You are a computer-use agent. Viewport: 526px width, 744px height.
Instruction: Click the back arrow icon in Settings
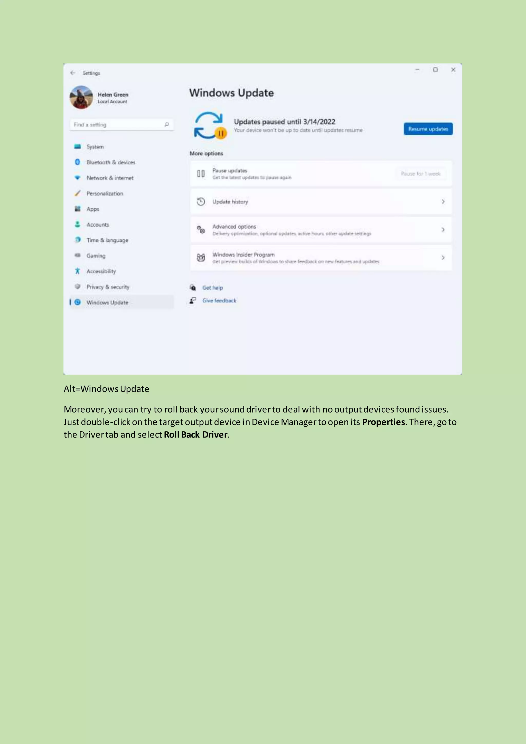point(72,73)
